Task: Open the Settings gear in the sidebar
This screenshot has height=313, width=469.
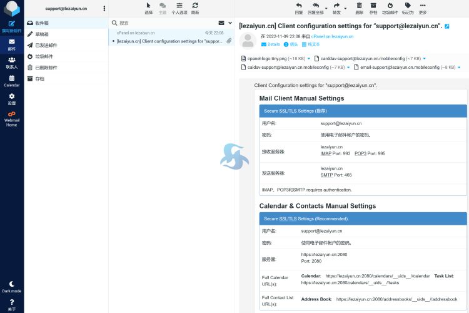Action: point(12,98)
